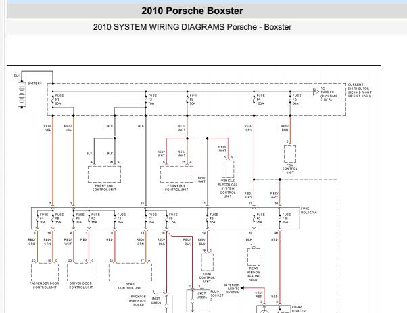407x313 pixels.
Task: Click the 'PSM CONTROL UNIT' label
Action: tap(290, 169)
